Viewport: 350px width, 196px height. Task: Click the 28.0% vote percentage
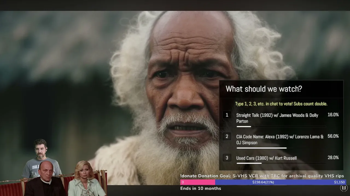click(x=333, y=158)
